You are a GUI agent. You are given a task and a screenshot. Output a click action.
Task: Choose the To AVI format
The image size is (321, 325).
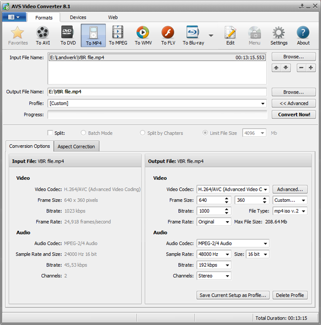click(43, 36)
